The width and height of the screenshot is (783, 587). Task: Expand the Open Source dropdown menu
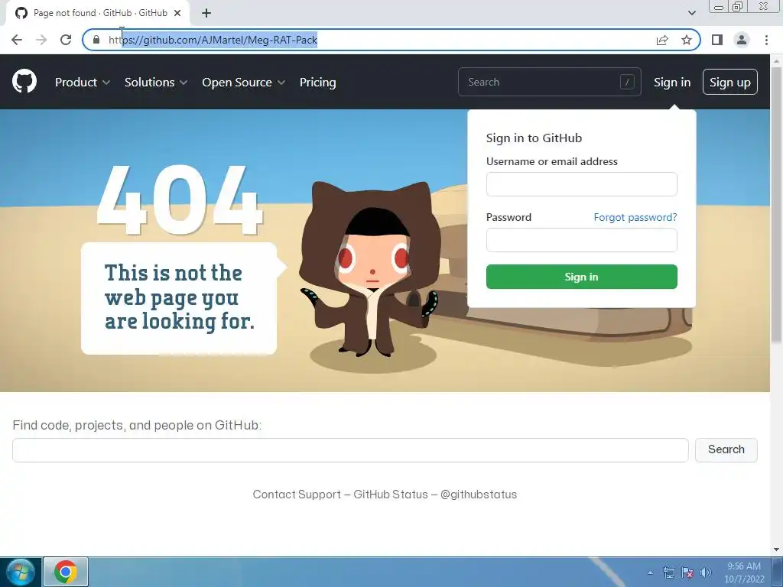tap(244, 82)
